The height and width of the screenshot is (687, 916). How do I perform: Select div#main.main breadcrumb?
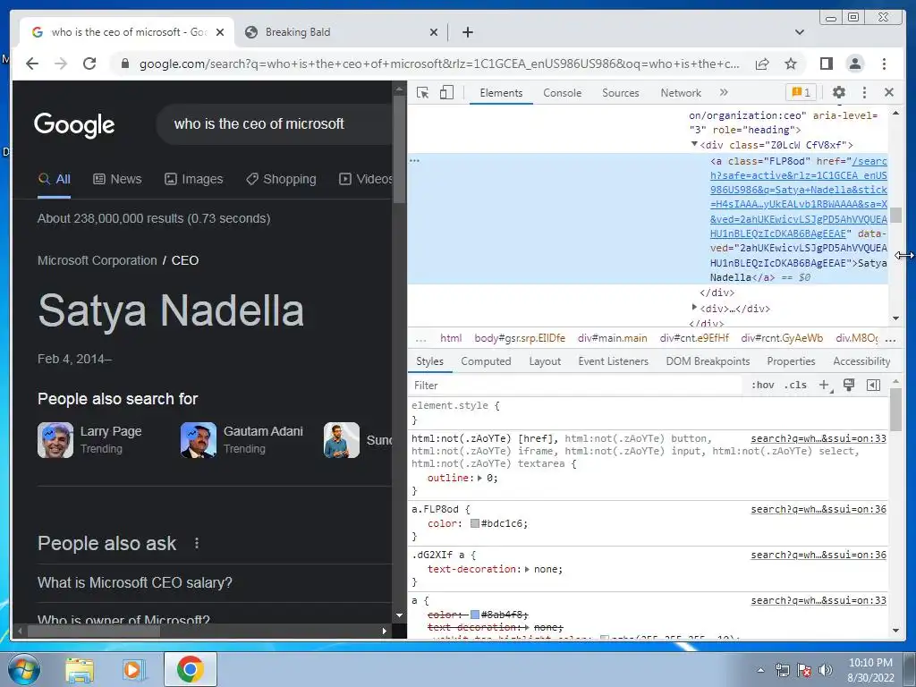coord(612,338)
